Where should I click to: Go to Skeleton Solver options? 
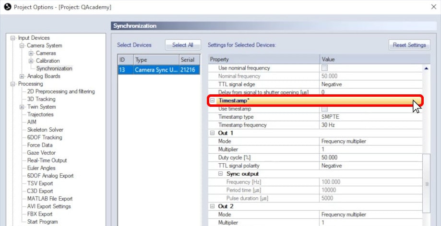click(45, 130)
